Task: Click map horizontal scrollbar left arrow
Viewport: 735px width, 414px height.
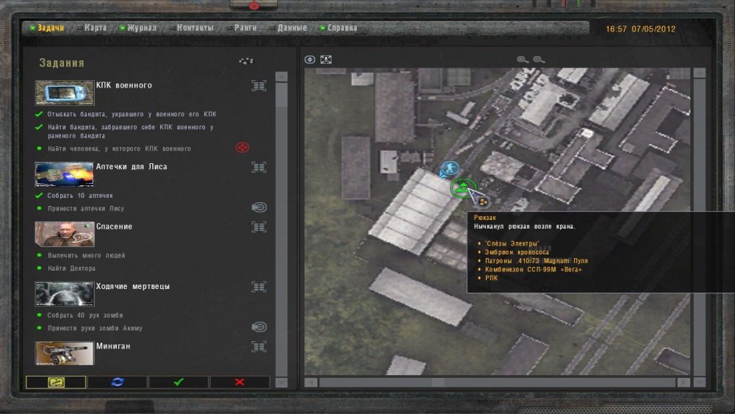Action: (x=311, y=382)
